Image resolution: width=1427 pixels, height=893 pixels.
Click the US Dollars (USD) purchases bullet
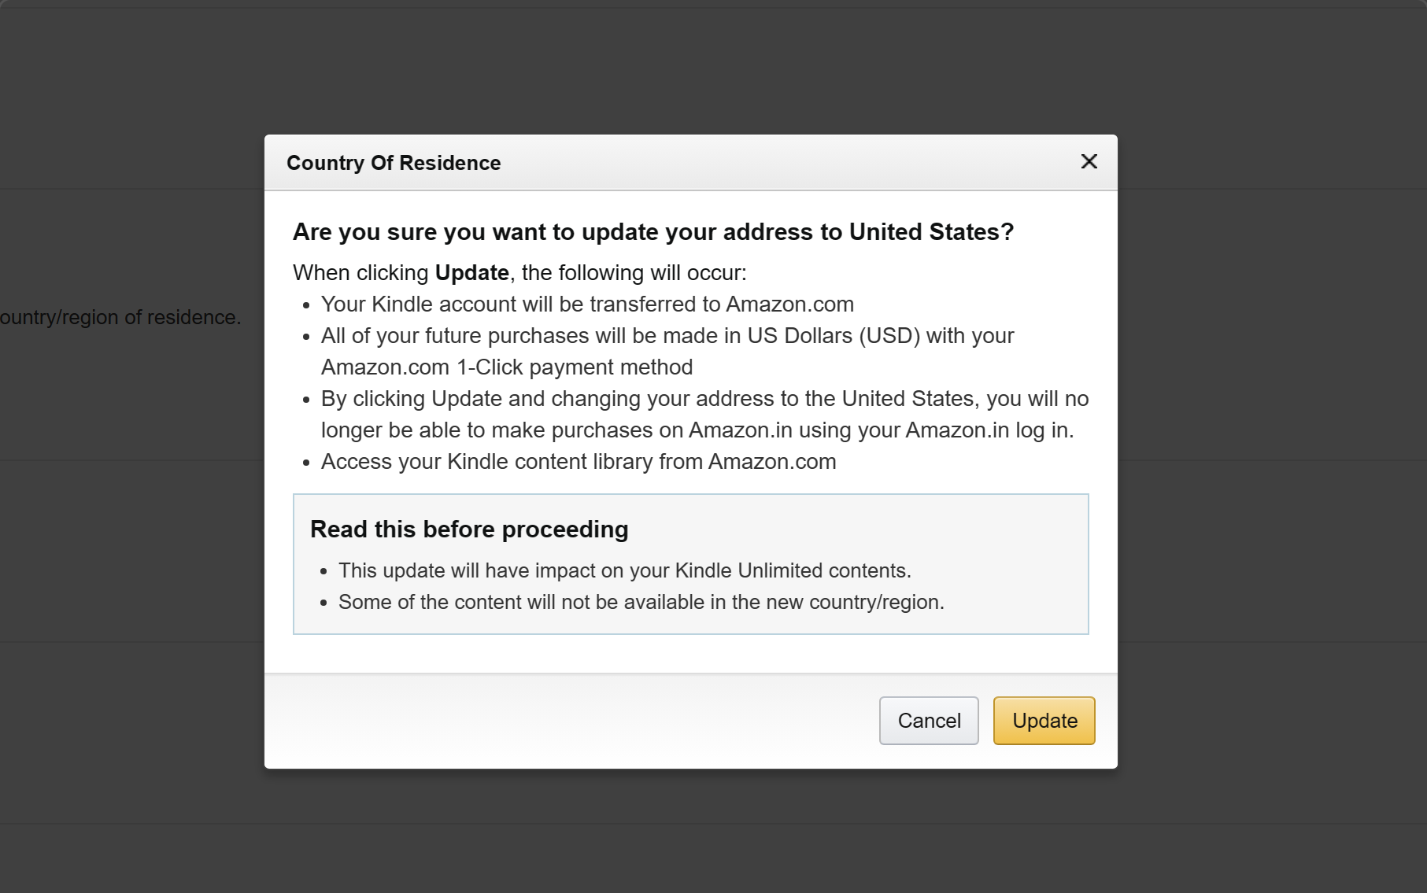pyautogui.click(x=667, y=336)
